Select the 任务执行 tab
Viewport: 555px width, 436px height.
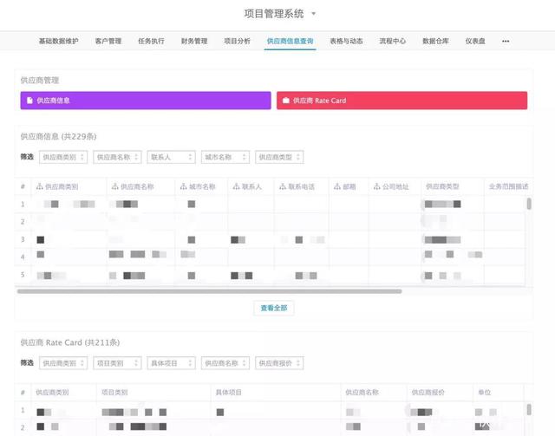pos(151,41)
